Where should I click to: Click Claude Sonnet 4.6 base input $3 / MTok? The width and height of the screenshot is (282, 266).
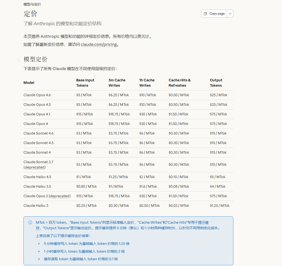pos(84,133)
